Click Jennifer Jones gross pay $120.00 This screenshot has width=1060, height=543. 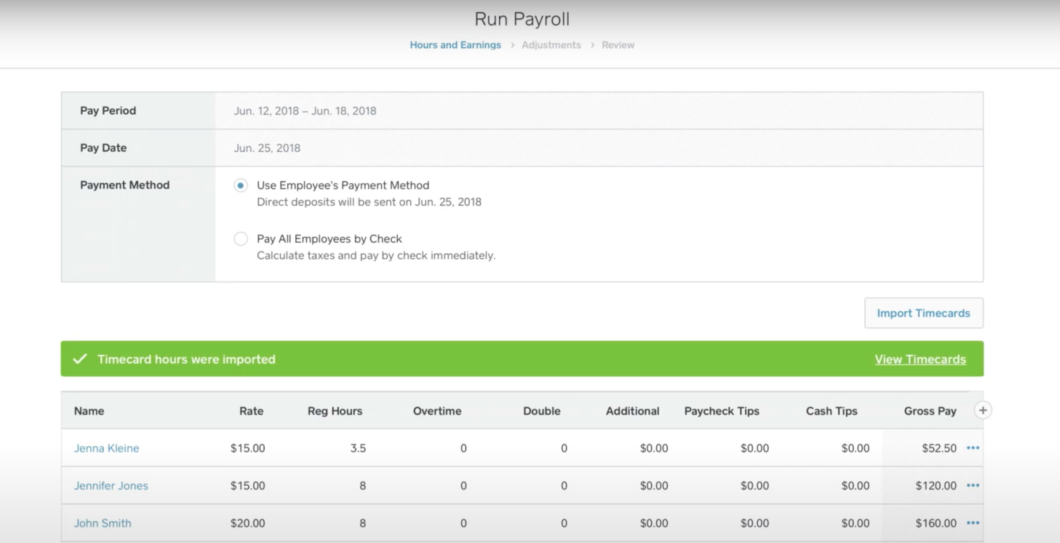[936, 486]
